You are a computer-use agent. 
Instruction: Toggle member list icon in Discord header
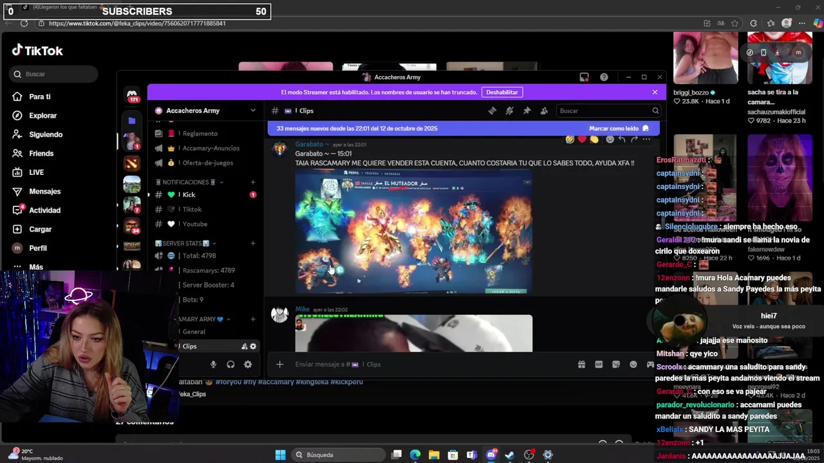[x=544, y=111]
